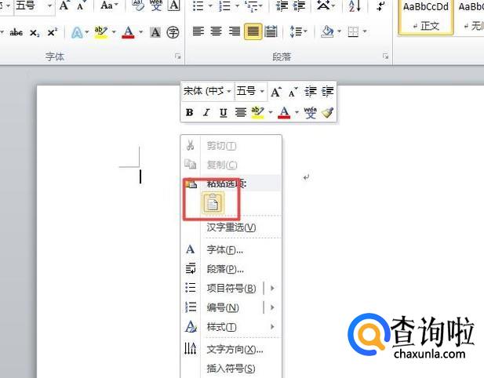Toggle Underline on mini toolbar

click(x=223, y=112)
